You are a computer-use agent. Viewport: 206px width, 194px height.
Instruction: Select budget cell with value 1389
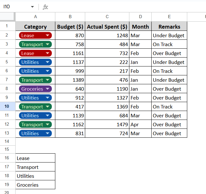coord(70,80)
